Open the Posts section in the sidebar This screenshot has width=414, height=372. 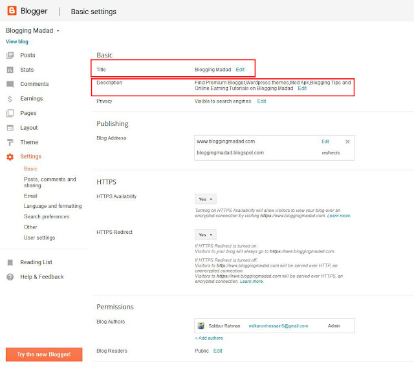27,55
